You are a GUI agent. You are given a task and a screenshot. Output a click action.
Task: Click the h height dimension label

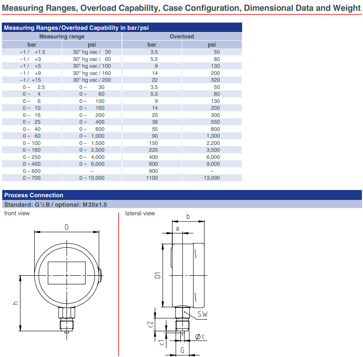pos(15,303)
